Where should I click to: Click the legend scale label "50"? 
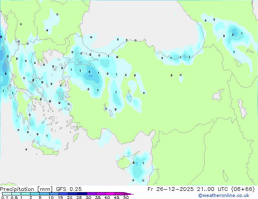tap(126, 197)
